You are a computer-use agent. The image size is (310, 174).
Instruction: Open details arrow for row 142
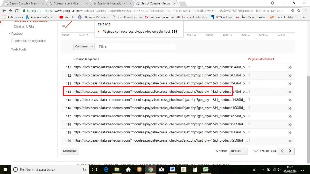pyautogui.click(x=290, y=76)
